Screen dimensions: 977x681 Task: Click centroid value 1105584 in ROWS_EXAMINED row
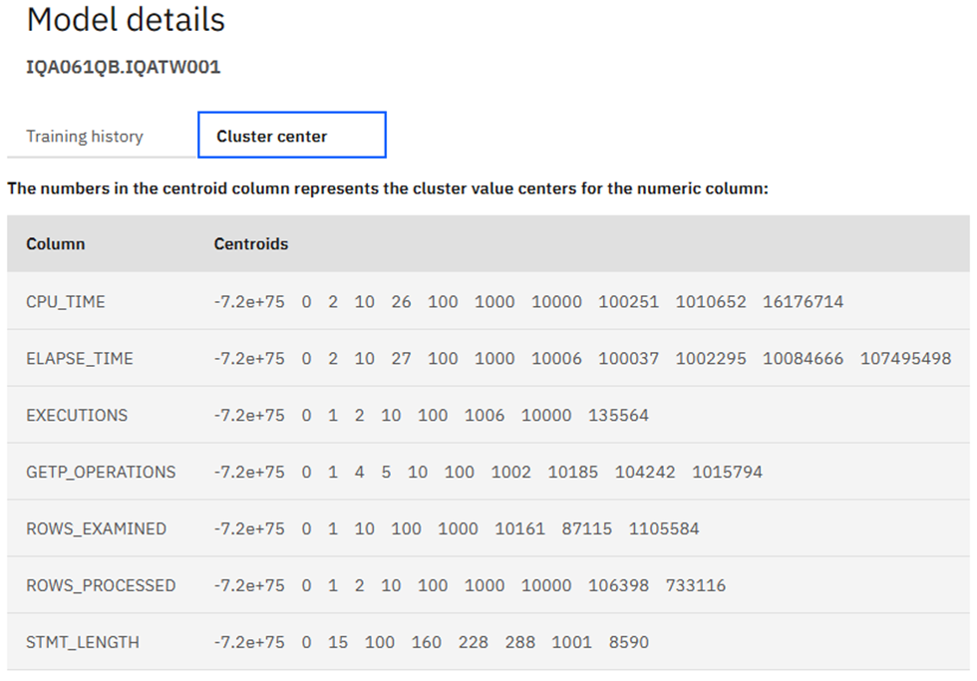click(664, 528)
